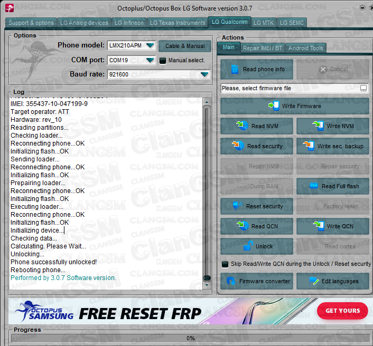Click log line 'Phone successfully unlocked!'

tap(53, 262)
